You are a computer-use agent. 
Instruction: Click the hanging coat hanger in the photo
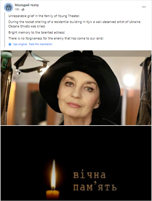pyautogui.click(x=30, y=63)
